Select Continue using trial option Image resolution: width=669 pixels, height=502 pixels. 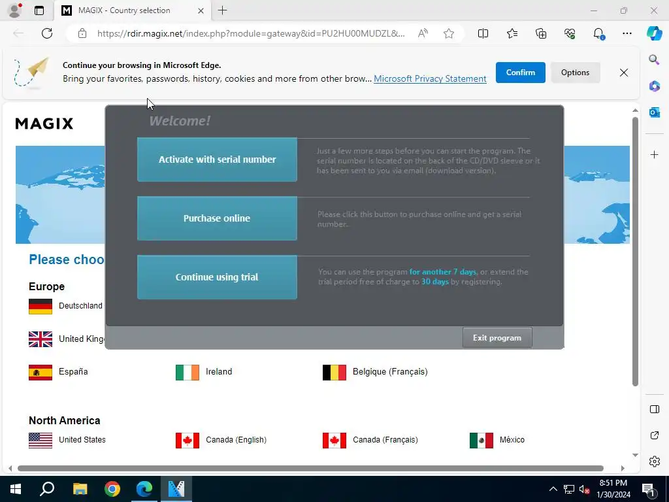click(217, 277)
